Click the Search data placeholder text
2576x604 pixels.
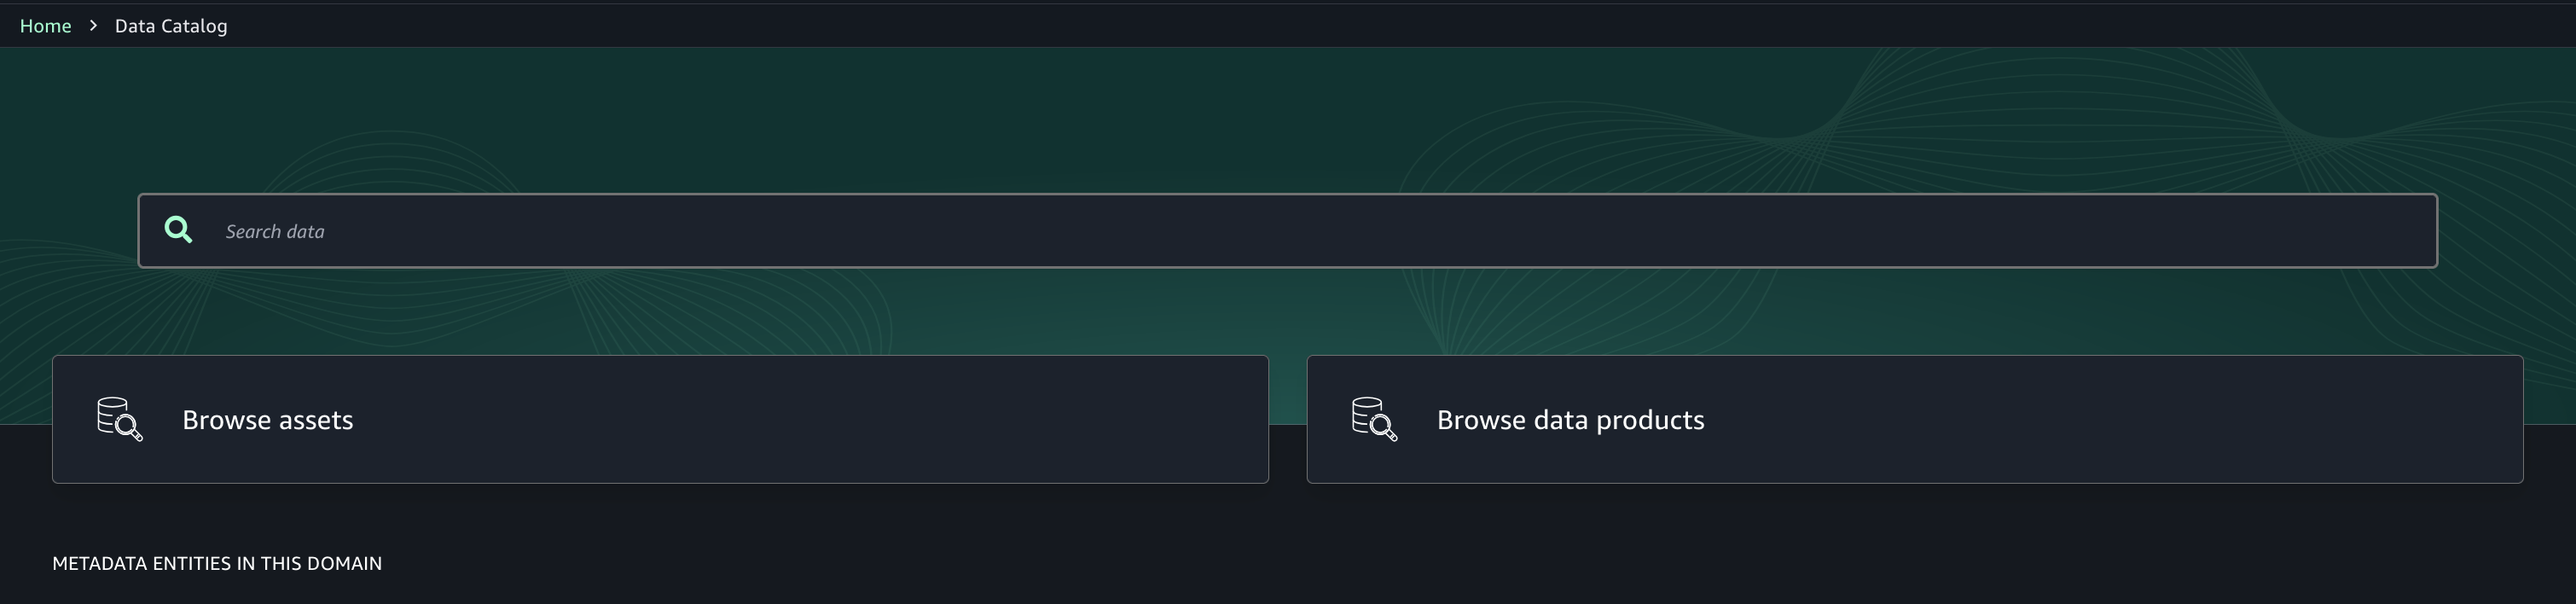point(275,232)
